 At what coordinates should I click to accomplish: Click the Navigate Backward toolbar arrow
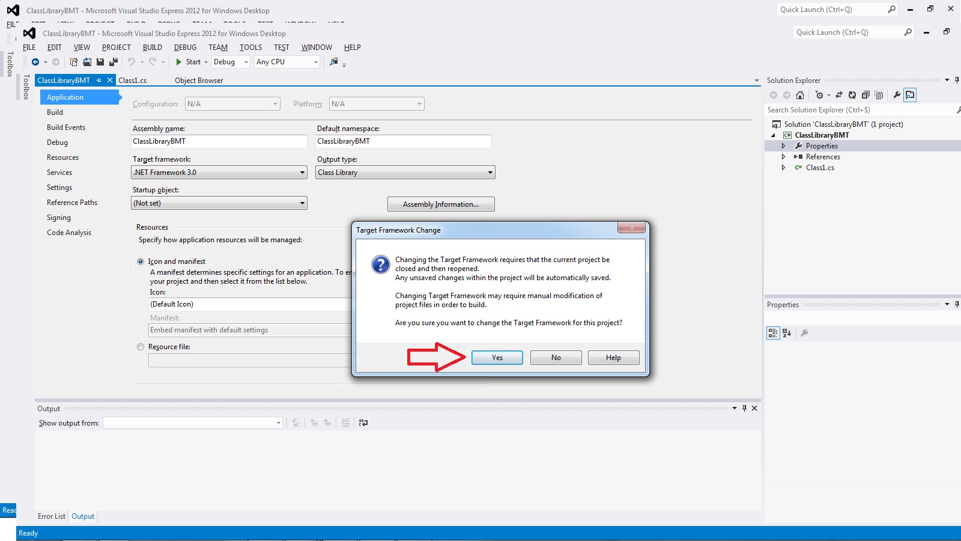click(35, 62)
